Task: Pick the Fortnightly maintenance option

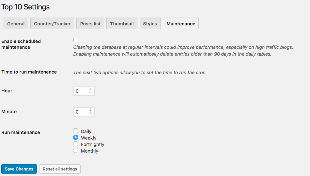Action: (76, 144)
